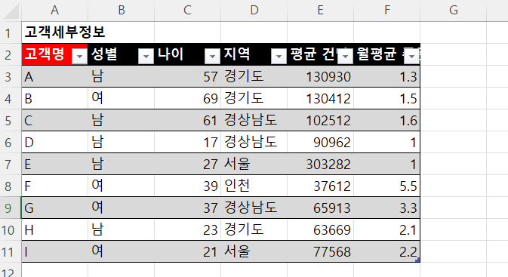Select customer name cell I

tap(55, 251)
